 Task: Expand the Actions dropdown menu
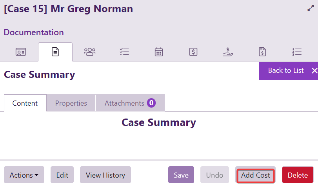[24, 175]
